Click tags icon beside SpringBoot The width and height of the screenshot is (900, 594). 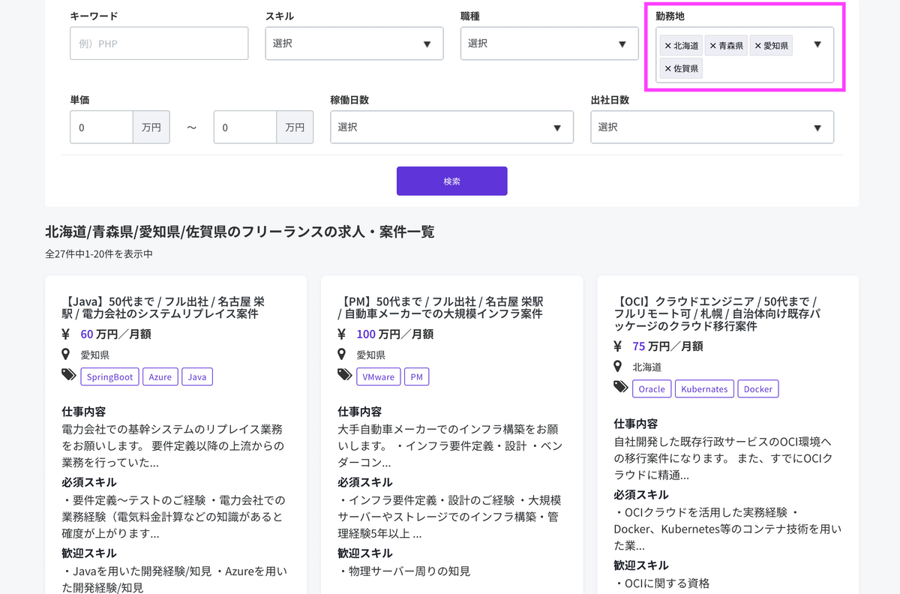pyautogui.click(x=69, y=375)
